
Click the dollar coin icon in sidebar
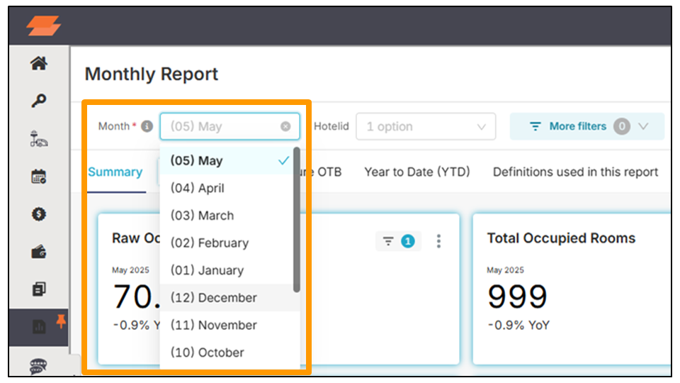tap(38, 214)
